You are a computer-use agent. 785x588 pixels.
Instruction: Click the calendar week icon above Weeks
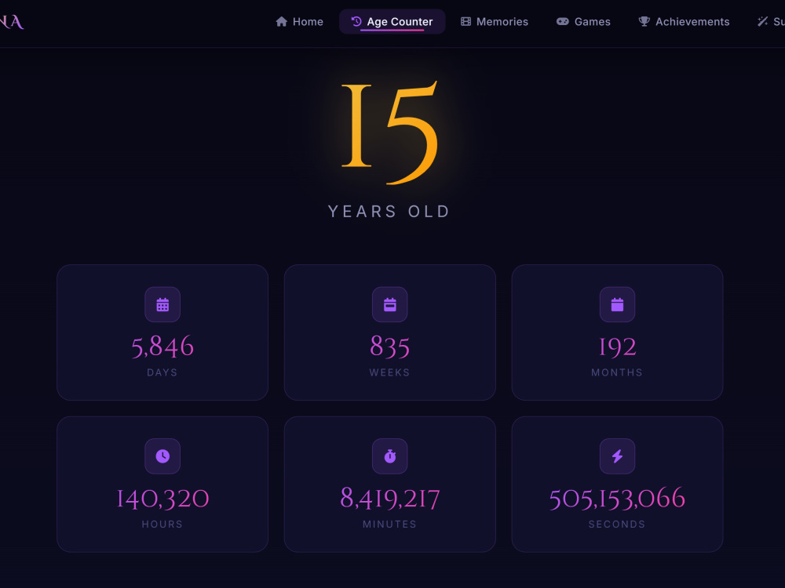click(390, 304)
